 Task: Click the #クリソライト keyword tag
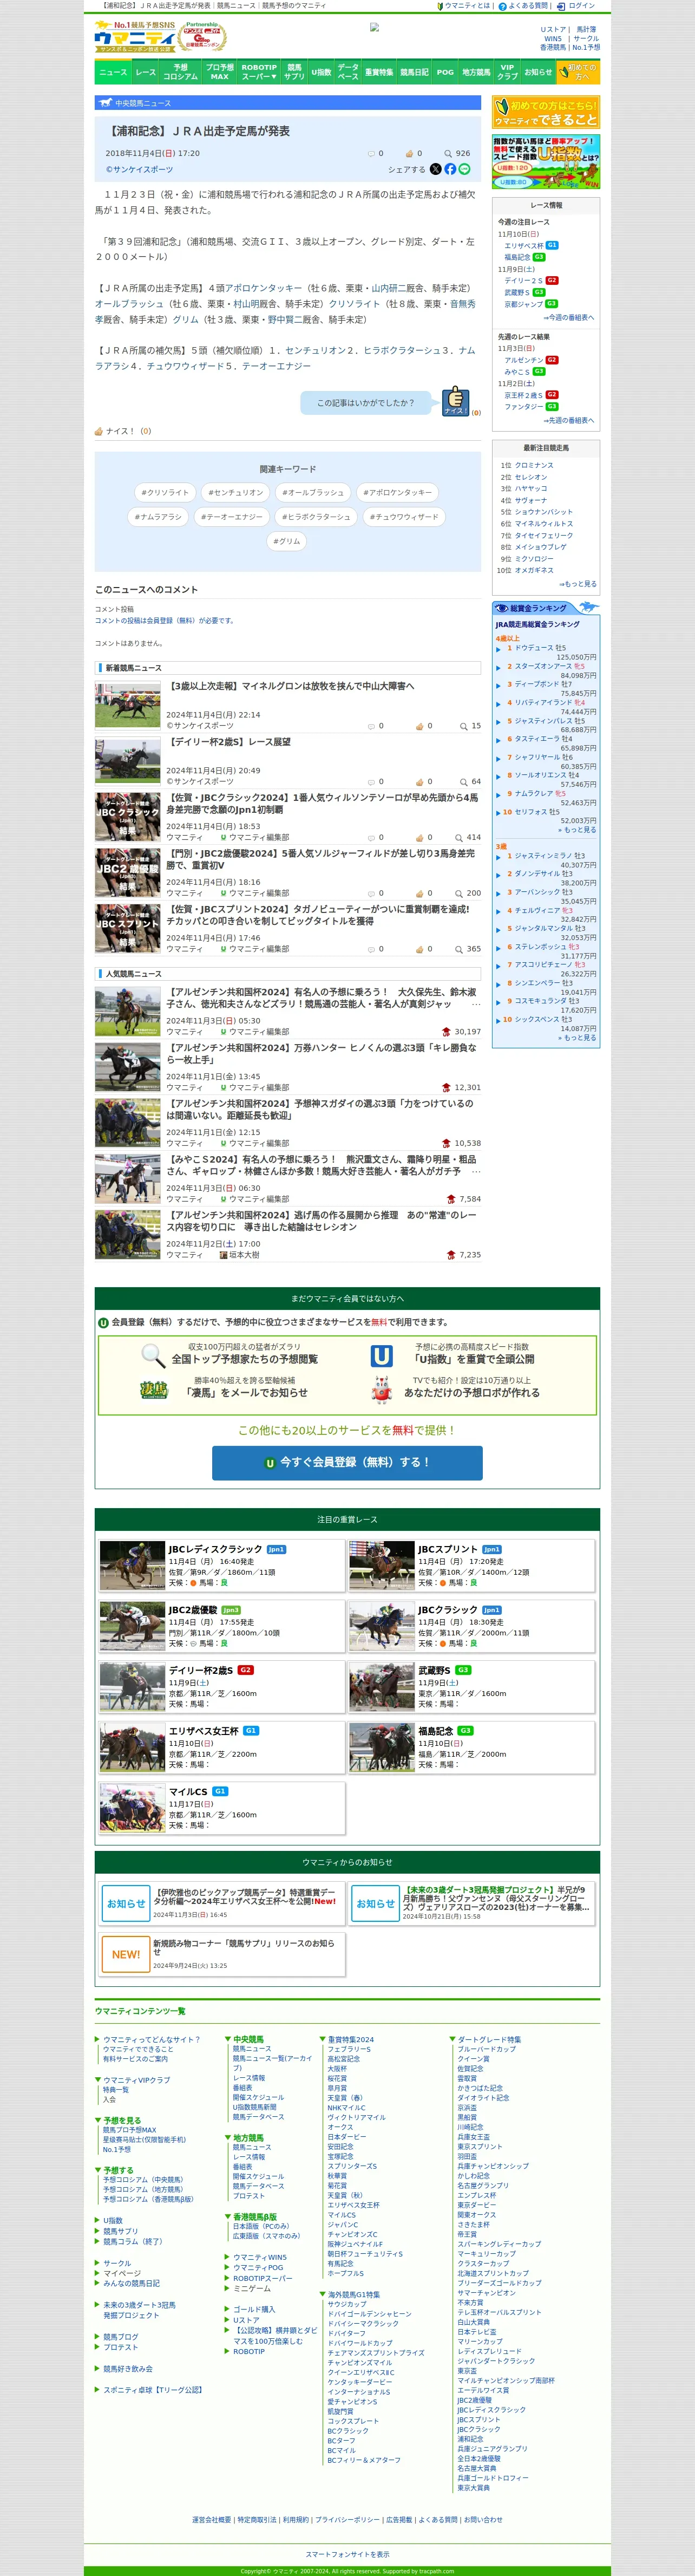pos(165,492)
